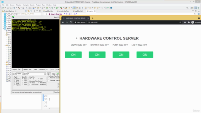Viewport: 201px width, 113px height.
Task: Open the Project menu
Action: click(38, 5)
